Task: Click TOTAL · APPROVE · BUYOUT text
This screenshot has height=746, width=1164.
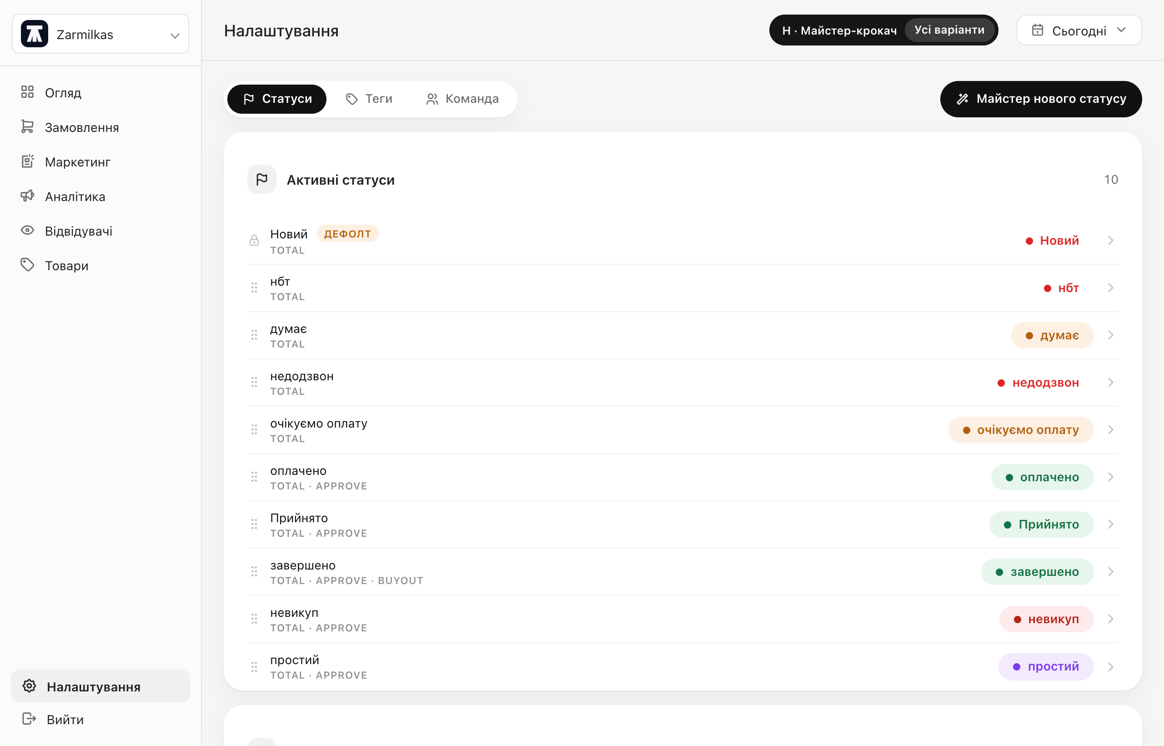Action: coord(346,580)
